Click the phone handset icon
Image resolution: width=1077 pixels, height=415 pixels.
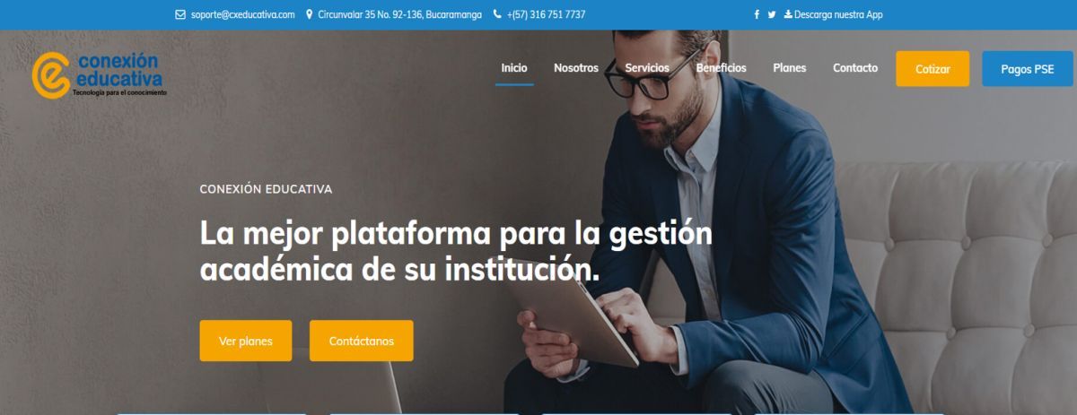coord(497,14)
